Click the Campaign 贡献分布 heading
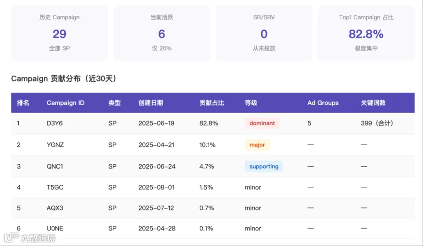Image resolution: width=423 pixels, height=246 pixels. [x=64, y=78]
